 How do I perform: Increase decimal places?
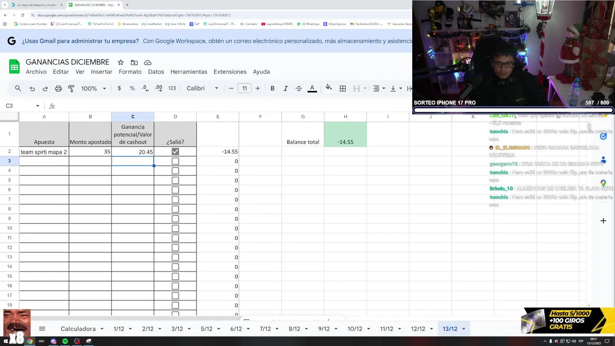[x=159, y=88]
